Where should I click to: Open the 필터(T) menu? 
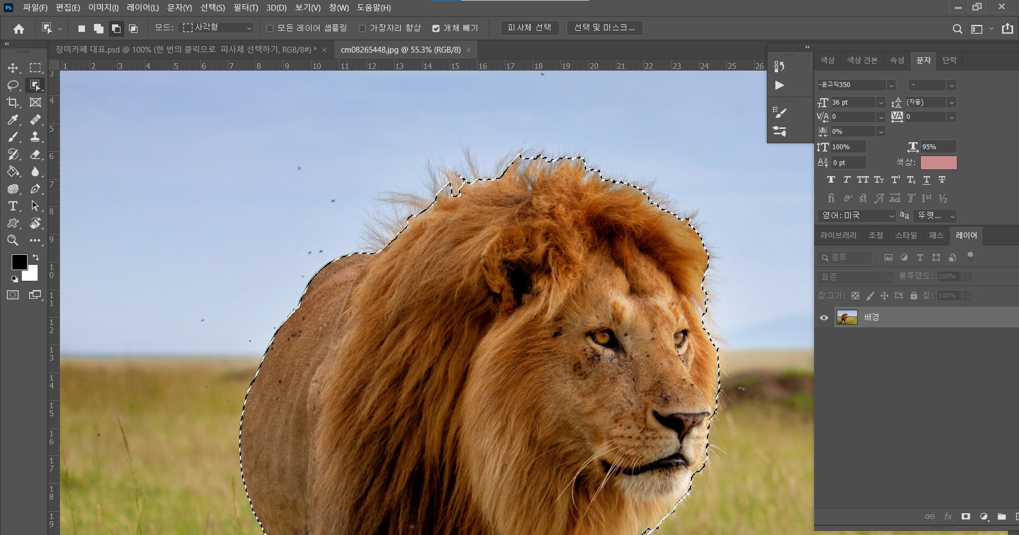tap(245, 7)
